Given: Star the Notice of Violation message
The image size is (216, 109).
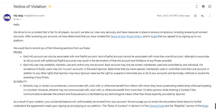Looking at the screenshot, I should pyautogui.click(x=195, y=16).
